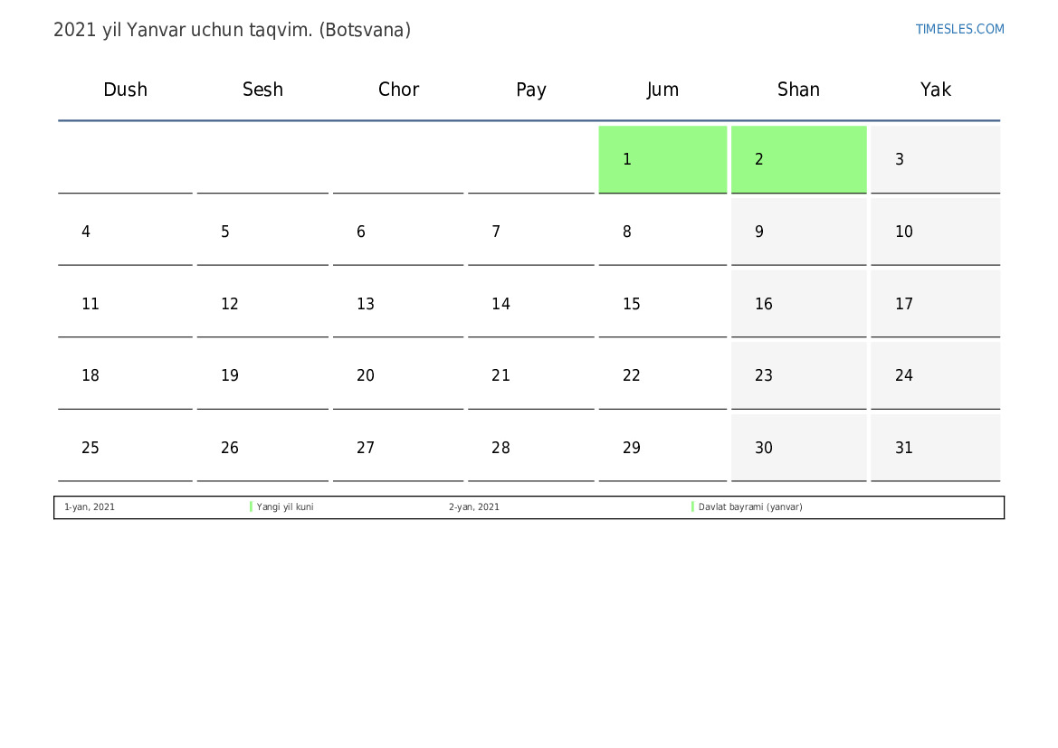Click the Shan weekday column header

point(798,90)
